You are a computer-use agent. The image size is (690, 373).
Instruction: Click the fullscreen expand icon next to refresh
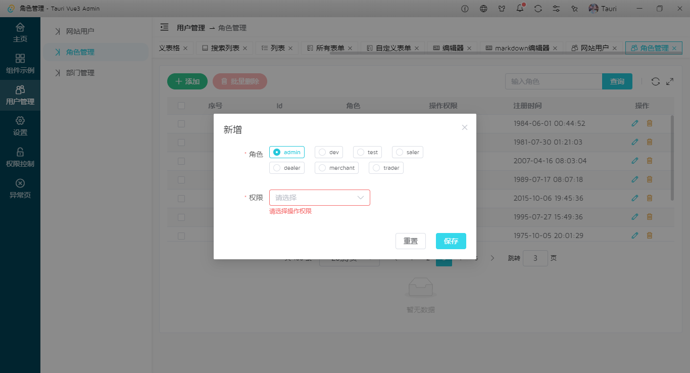[x=670, y=81]
